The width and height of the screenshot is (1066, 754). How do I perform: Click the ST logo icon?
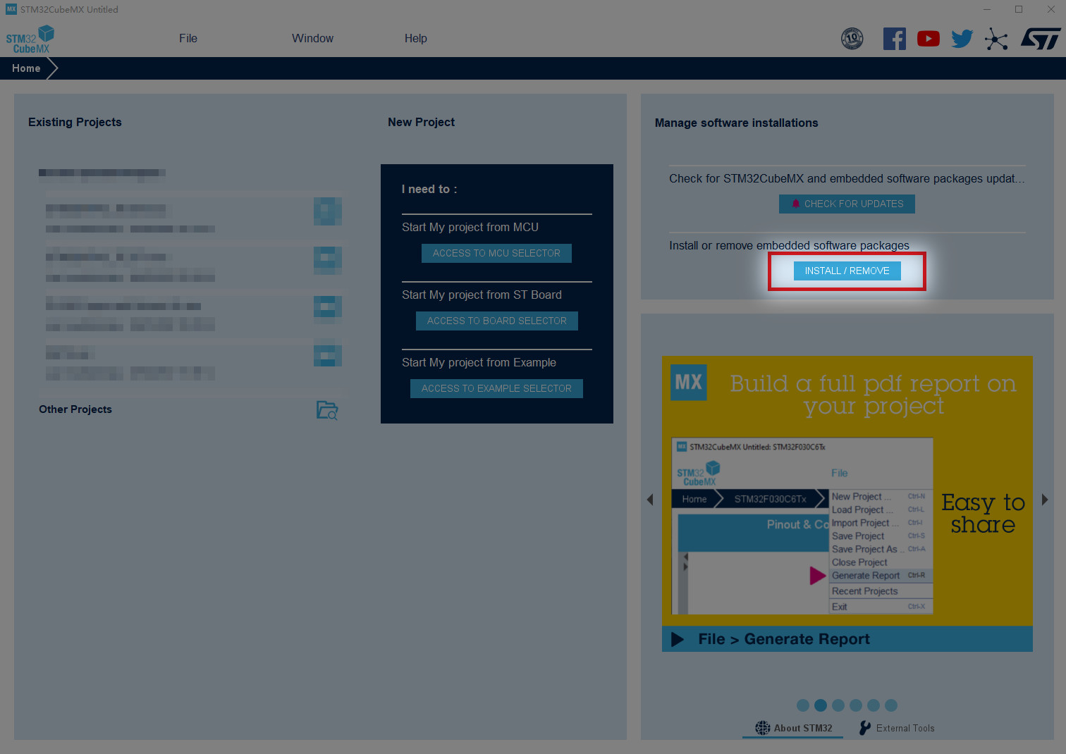click(x=1041, y=39)
